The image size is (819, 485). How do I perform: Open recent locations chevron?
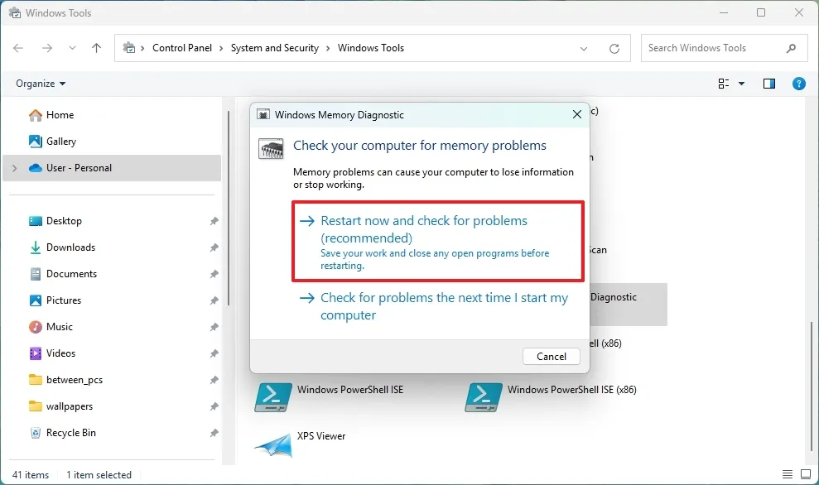[x=72, y=48]
